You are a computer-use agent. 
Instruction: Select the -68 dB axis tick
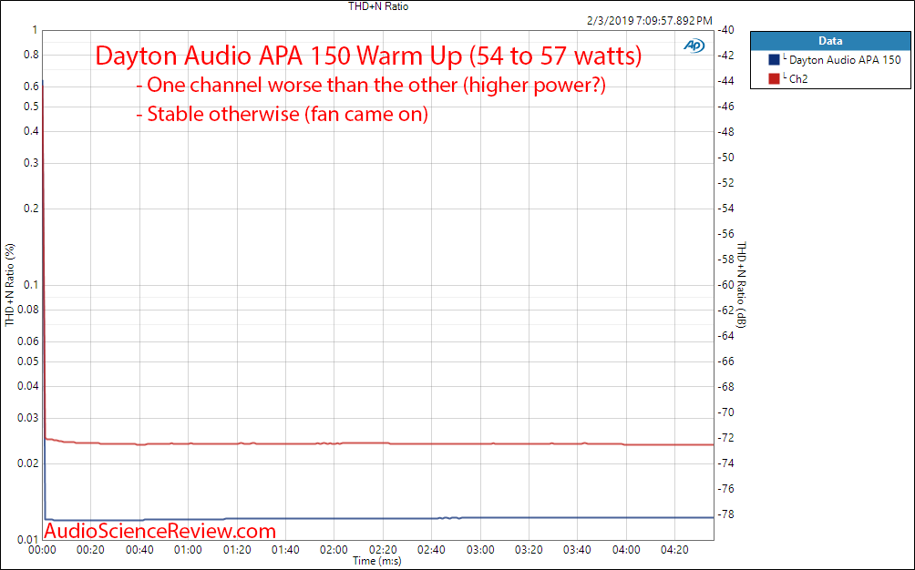(726, 387)
